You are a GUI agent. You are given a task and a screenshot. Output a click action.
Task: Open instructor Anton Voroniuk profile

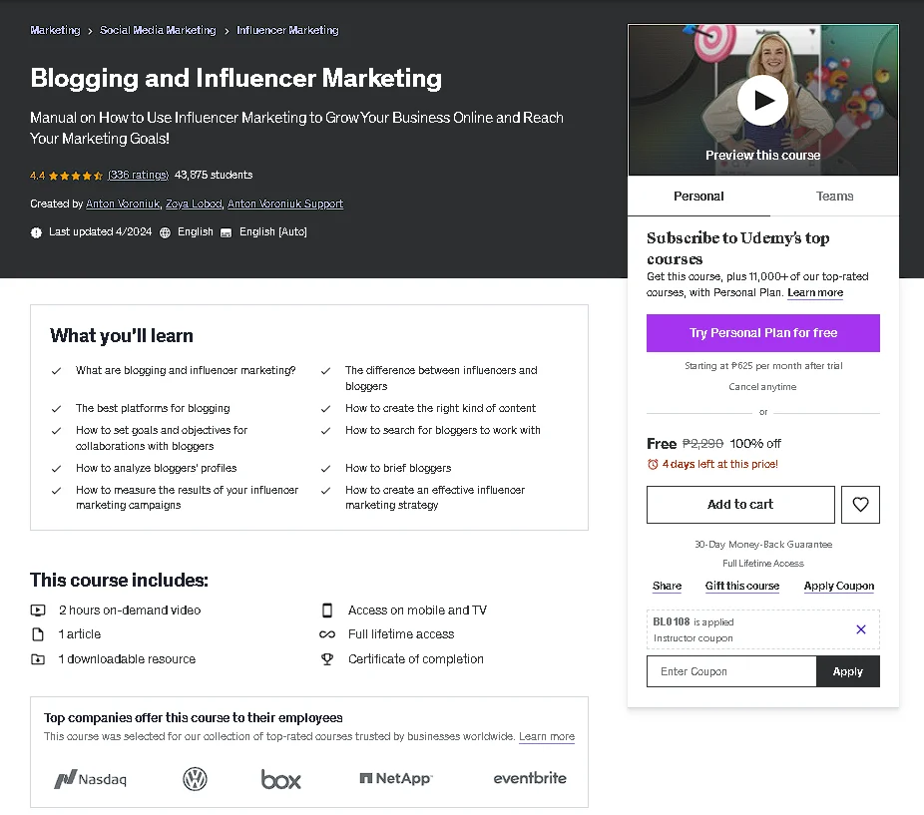tap(123, 204)
